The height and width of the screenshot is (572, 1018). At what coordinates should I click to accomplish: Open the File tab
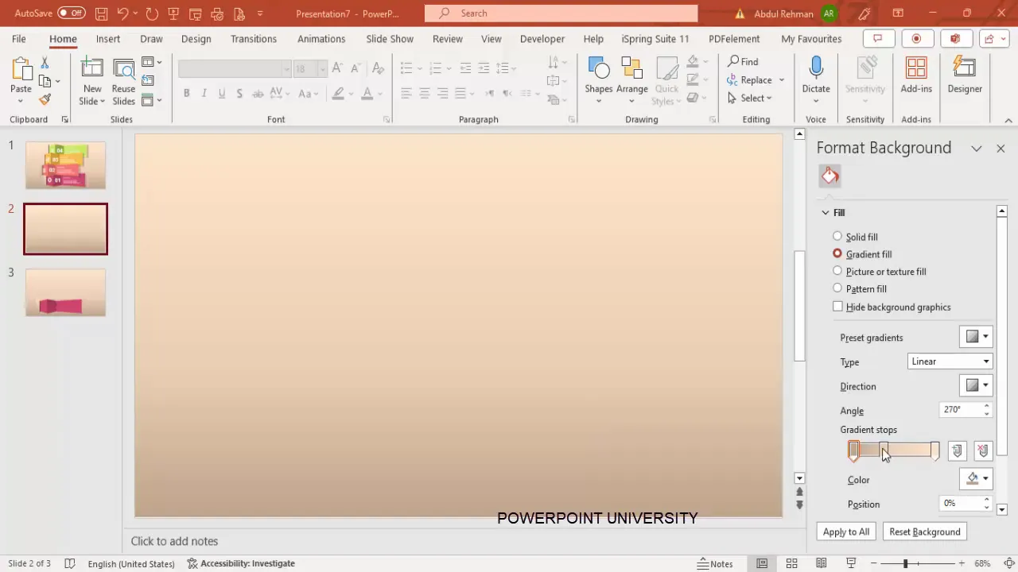18,39
